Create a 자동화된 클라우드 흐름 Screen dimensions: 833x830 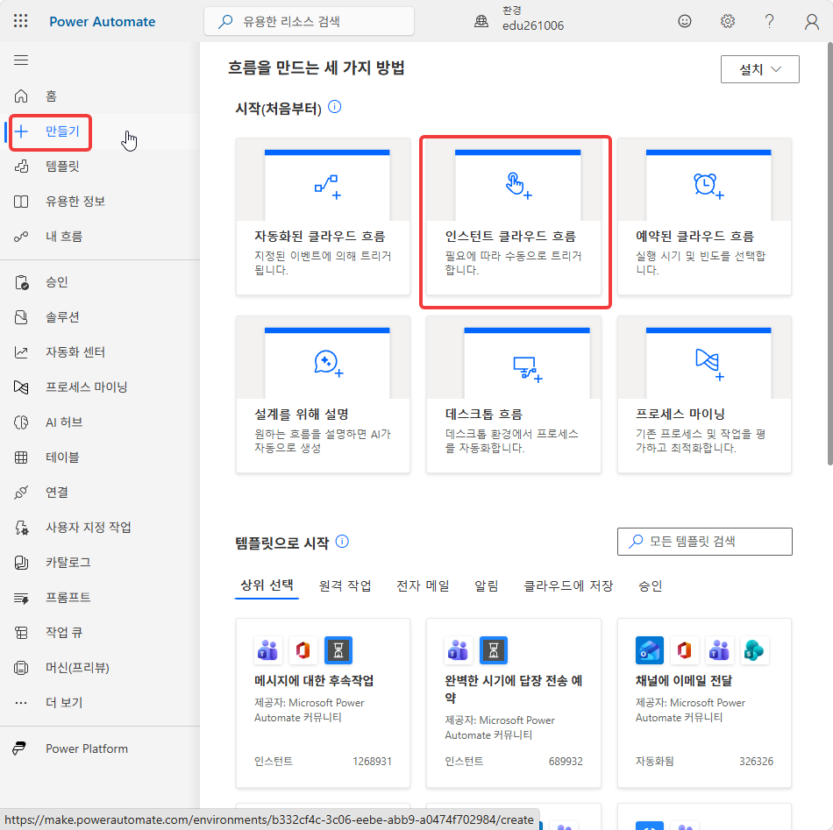tap(323, 216)
